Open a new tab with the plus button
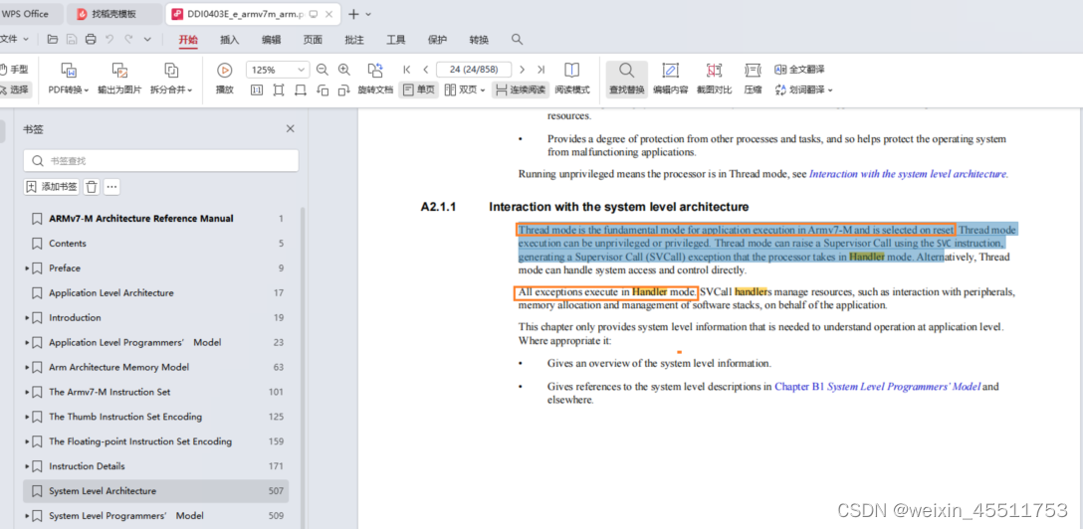This screenshot has height=529, width=1083. click(x=353, y=14)
